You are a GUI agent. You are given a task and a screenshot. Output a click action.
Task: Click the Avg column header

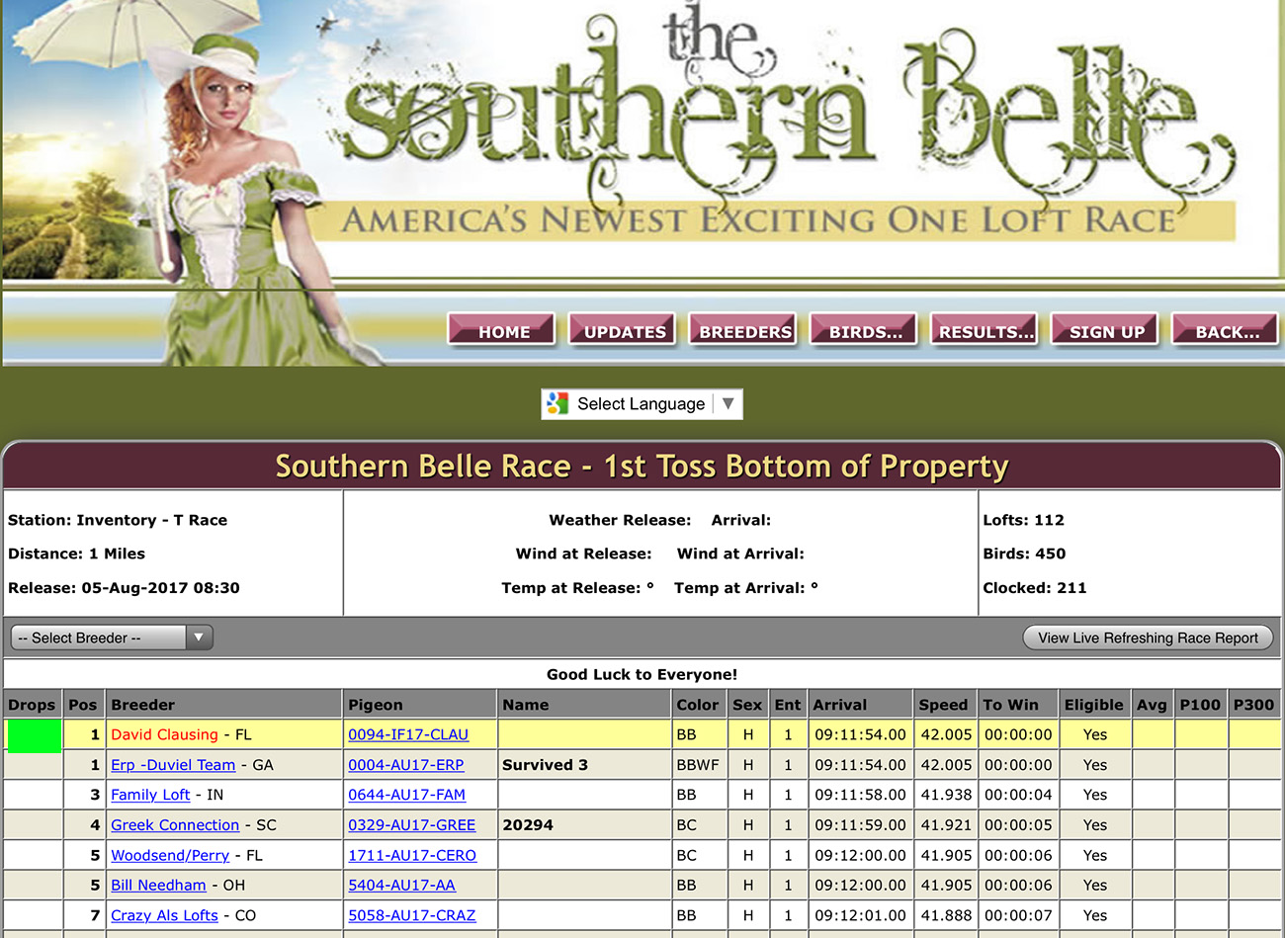[1152, 705]
